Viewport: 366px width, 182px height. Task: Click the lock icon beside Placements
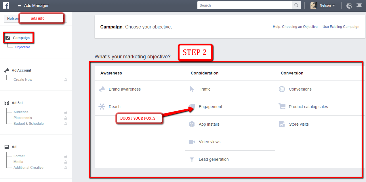click(66, 118)
